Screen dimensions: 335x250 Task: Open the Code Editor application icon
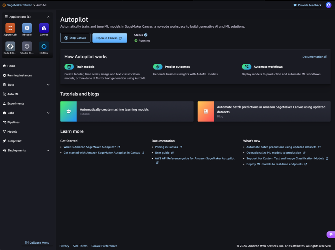coord(10,47)
